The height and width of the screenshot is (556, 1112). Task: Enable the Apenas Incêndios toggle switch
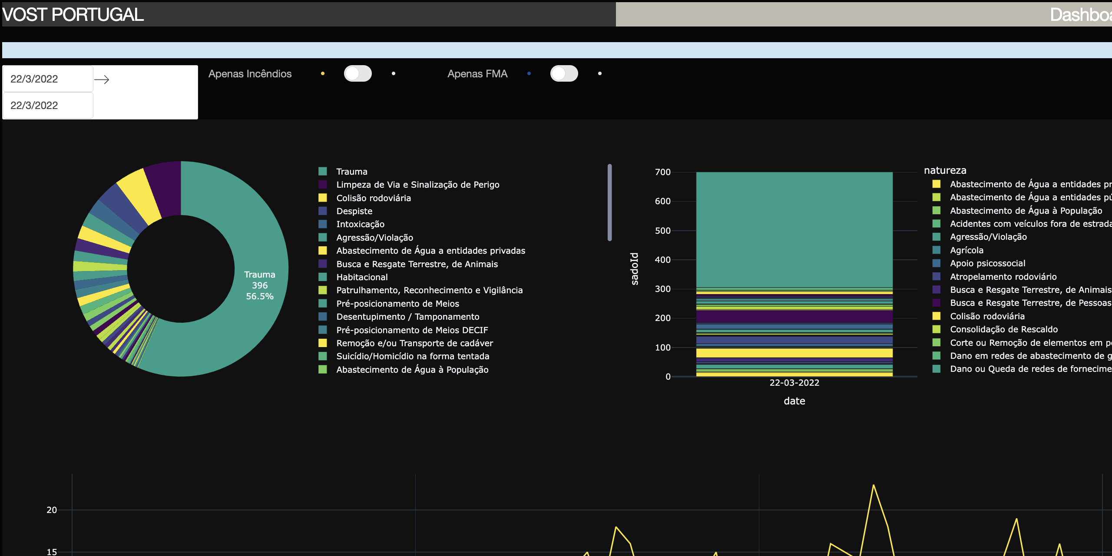pos(358,74)
